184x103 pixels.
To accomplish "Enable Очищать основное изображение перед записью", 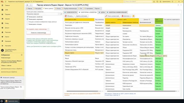I will 27,22.
